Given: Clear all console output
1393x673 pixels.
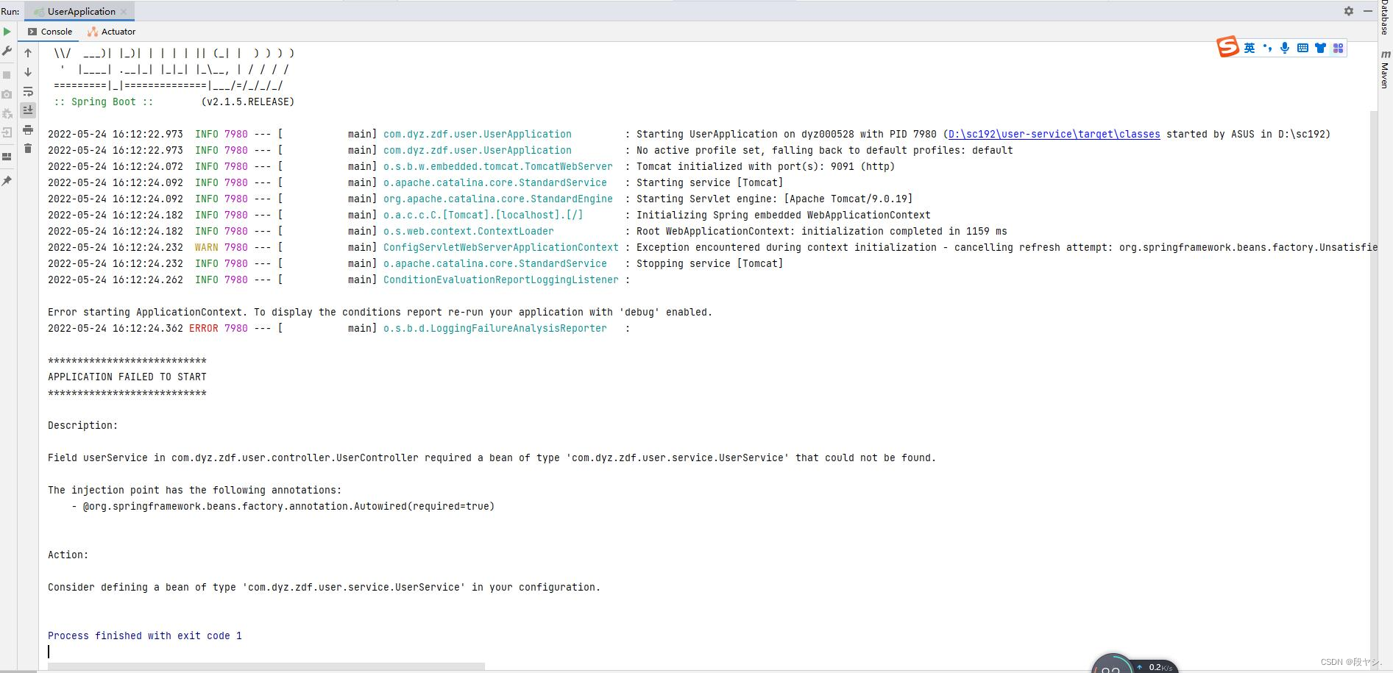Looking at the screenshot, I should 28,149.
